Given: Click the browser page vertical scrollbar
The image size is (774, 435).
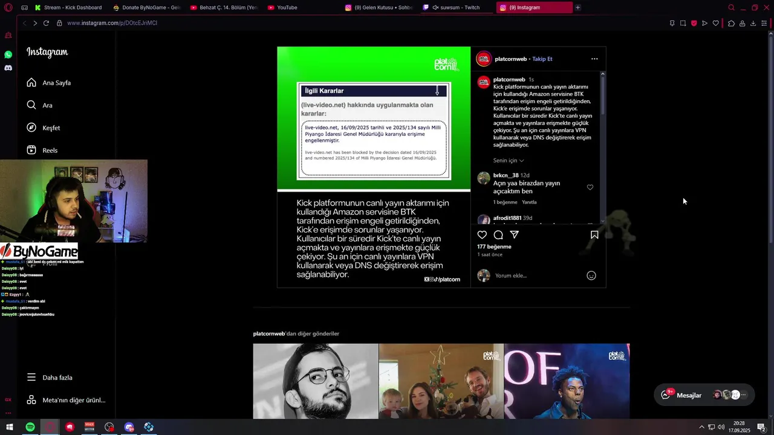Looking at the screenshot, I should (x=771, y=139).
